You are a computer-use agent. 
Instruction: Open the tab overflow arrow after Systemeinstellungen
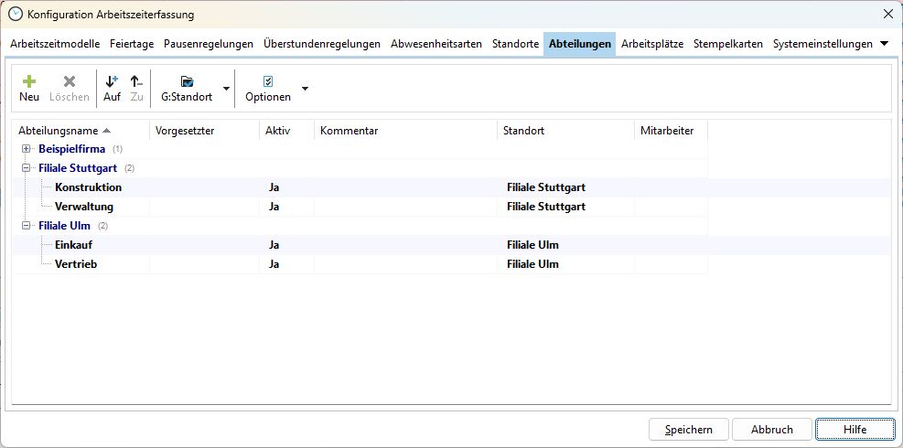click(x=884, y=44)
